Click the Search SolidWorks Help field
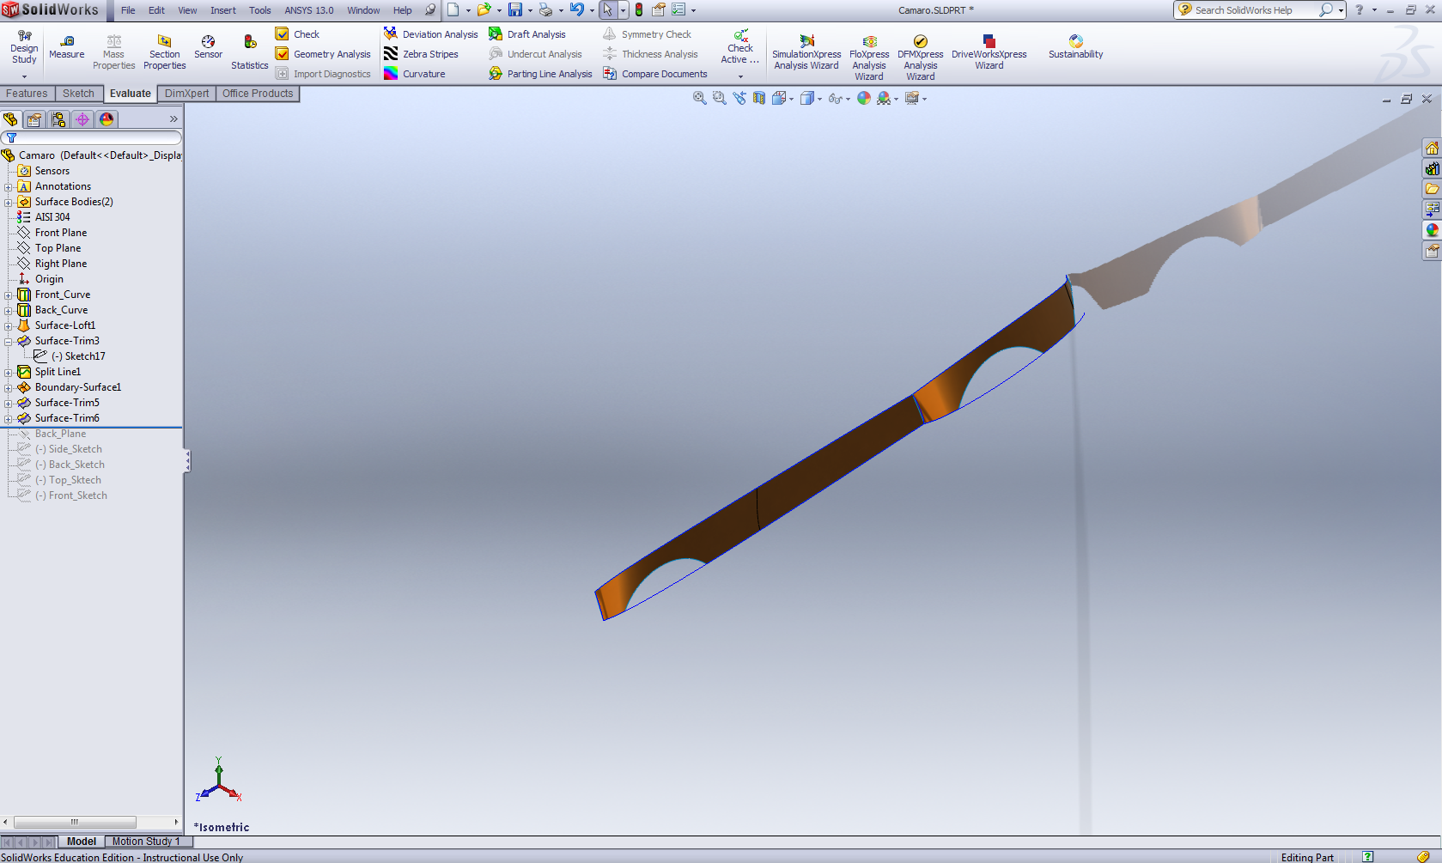 1250,10
